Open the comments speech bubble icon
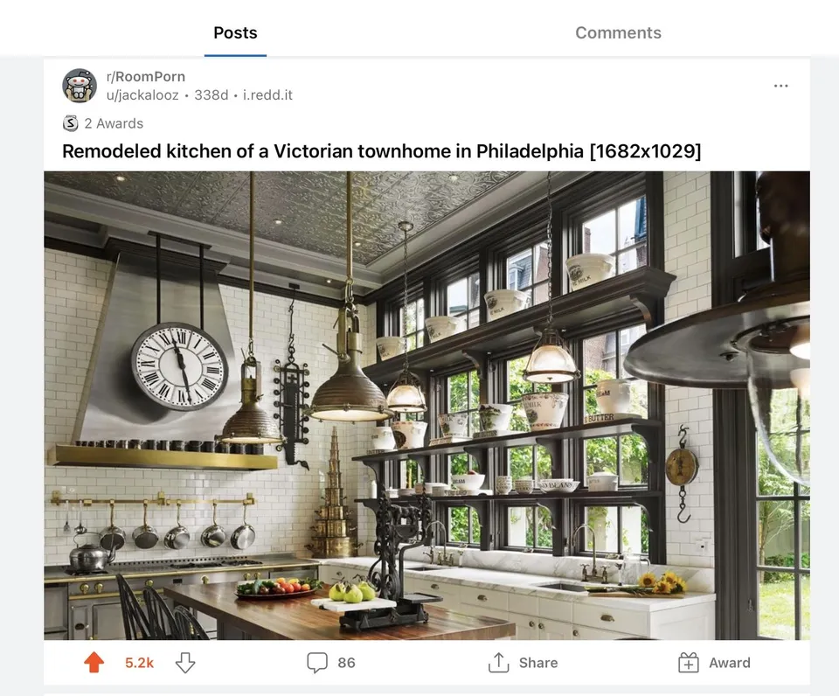 point(316,662)
